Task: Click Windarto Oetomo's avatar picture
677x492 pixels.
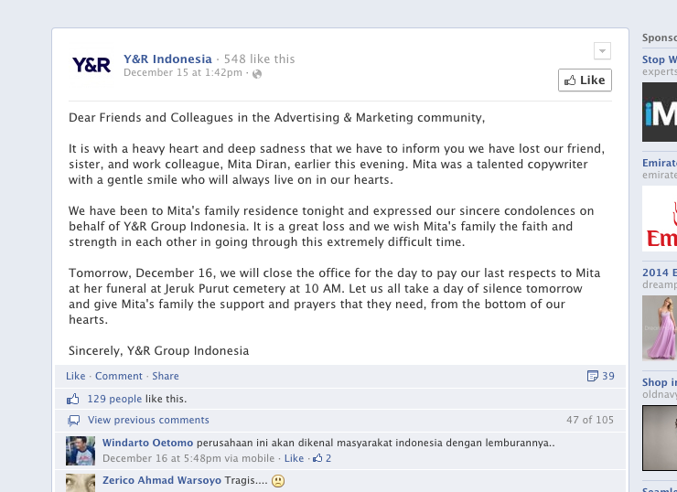Action: [x=81, y=451]
